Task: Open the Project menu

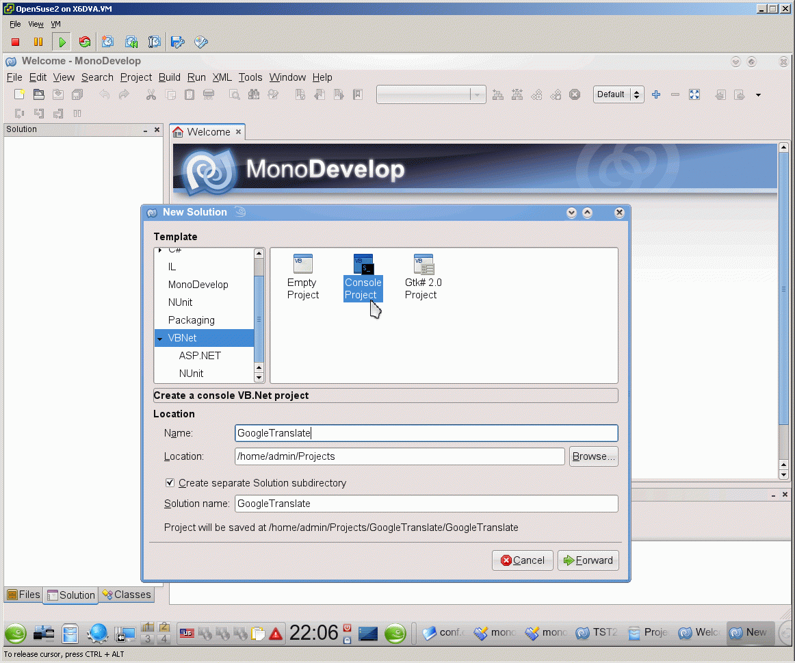Action: (x=136, y=77)
